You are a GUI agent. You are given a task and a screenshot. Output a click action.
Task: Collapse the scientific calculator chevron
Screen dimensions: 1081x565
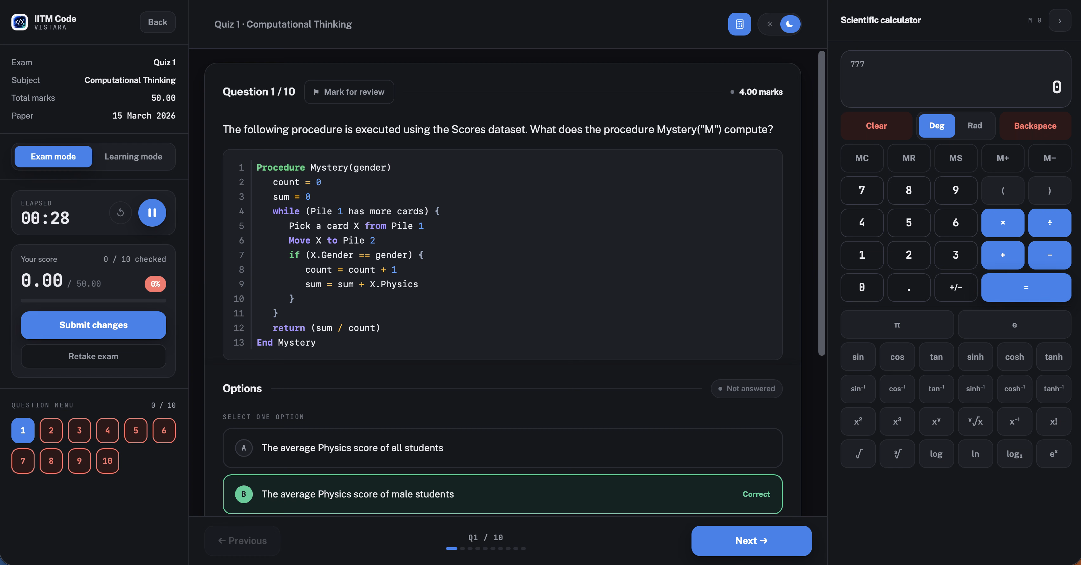1060,20
